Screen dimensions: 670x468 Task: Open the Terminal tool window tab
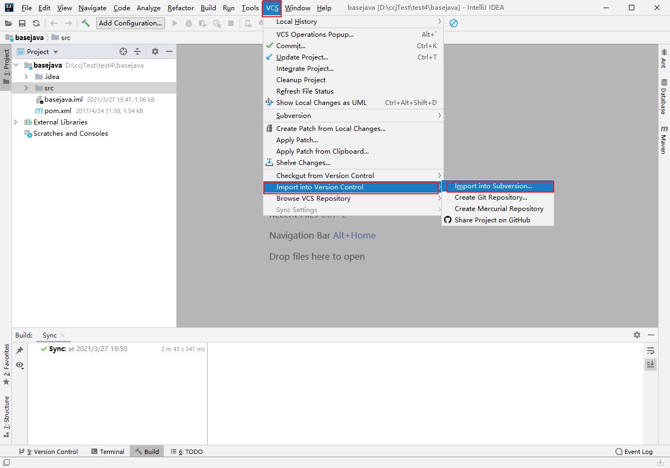click(x=108, y=452)
